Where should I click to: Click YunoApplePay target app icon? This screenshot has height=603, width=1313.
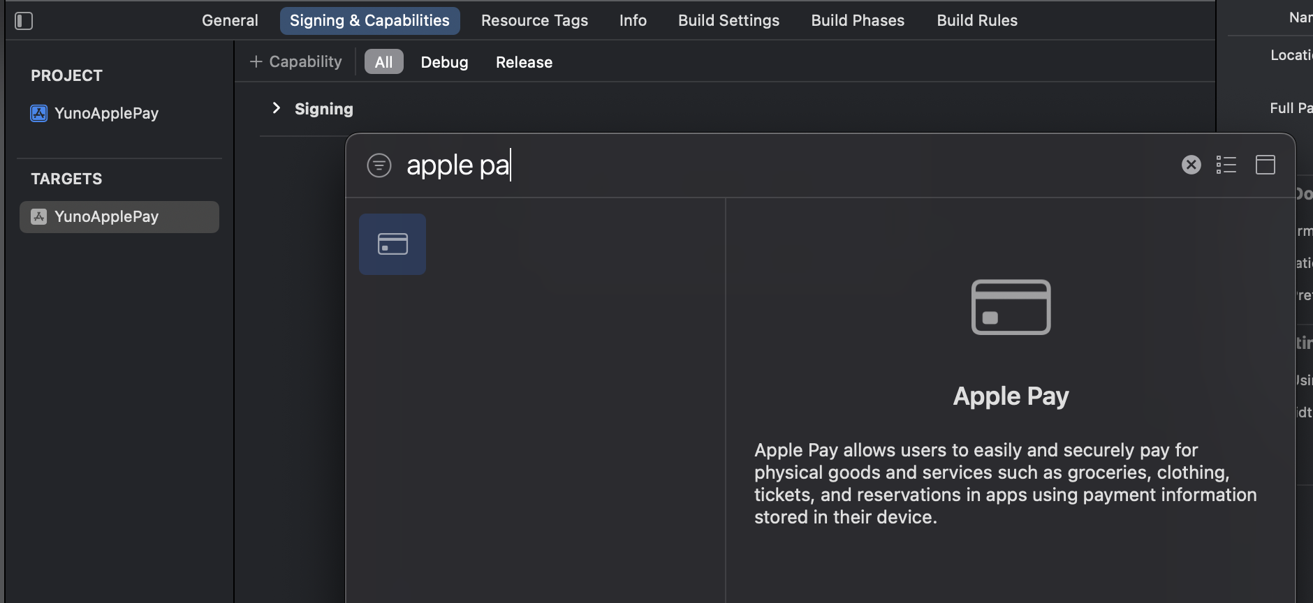coord(39,216)
